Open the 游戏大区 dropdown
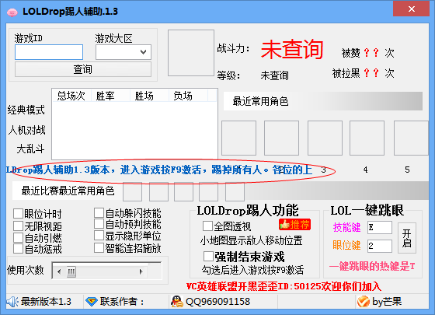Image resolution: width=435 pixels, height=315 pixels. click(x=124, y=52)
